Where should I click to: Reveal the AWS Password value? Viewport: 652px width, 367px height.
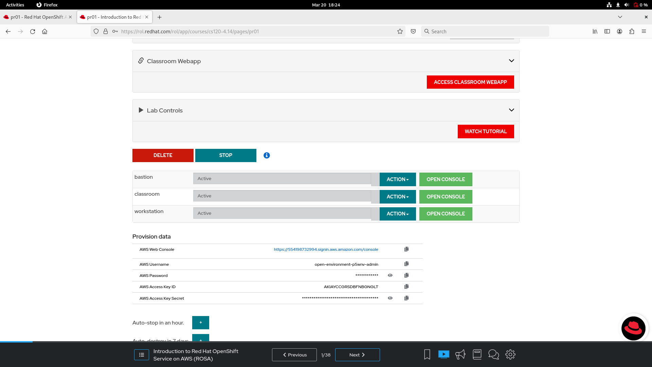390,275
